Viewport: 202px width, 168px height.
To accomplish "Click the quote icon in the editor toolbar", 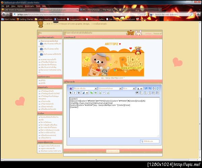I will coord(104,93).
